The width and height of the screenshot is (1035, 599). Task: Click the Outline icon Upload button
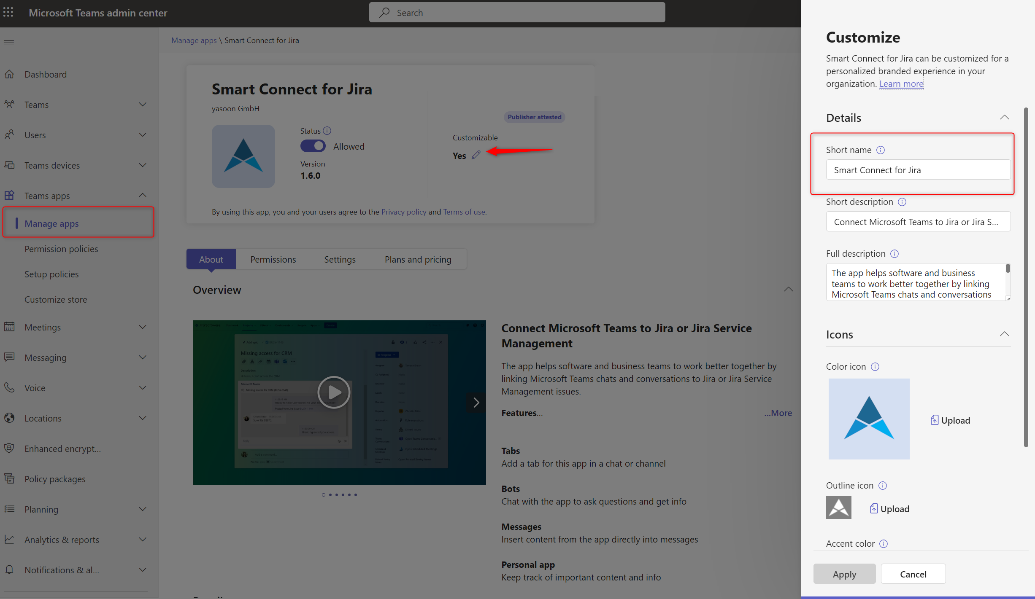pos(889,509)
